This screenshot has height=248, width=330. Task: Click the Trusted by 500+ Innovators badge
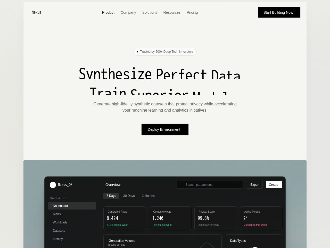coord(165,52)
